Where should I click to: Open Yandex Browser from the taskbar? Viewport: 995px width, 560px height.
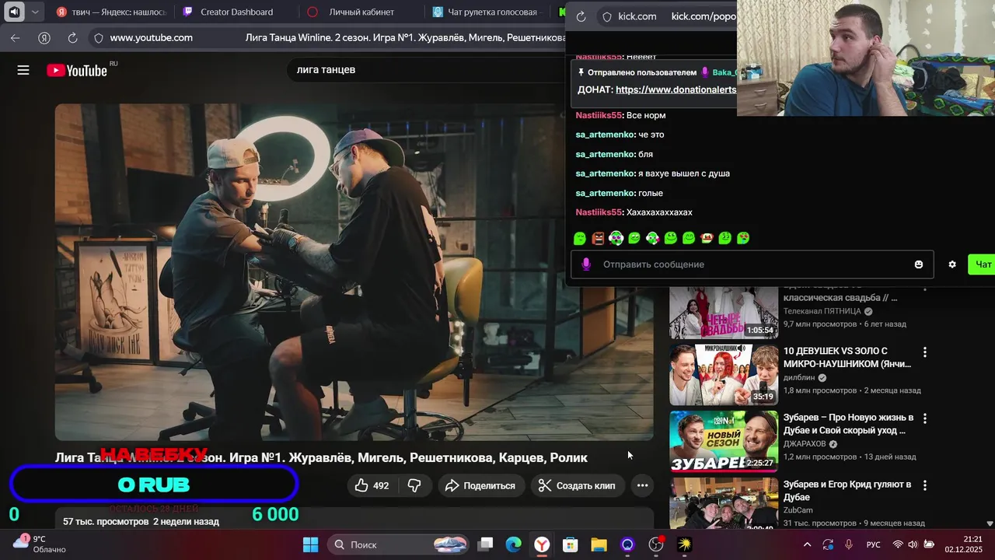(542, 544)
